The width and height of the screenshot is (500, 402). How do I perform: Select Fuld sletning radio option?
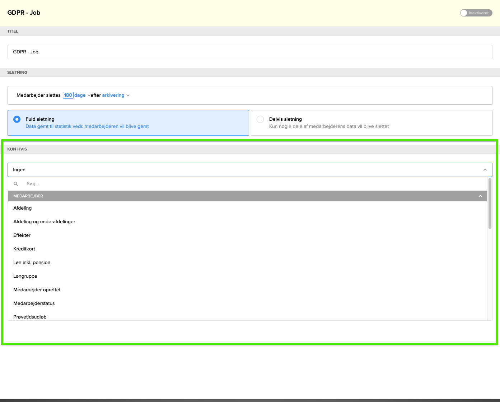pos(17,119)
